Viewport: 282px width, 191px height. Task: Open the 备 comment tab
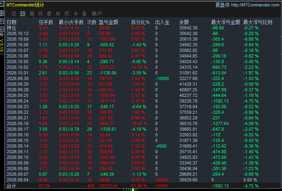(x=84, y=14)
